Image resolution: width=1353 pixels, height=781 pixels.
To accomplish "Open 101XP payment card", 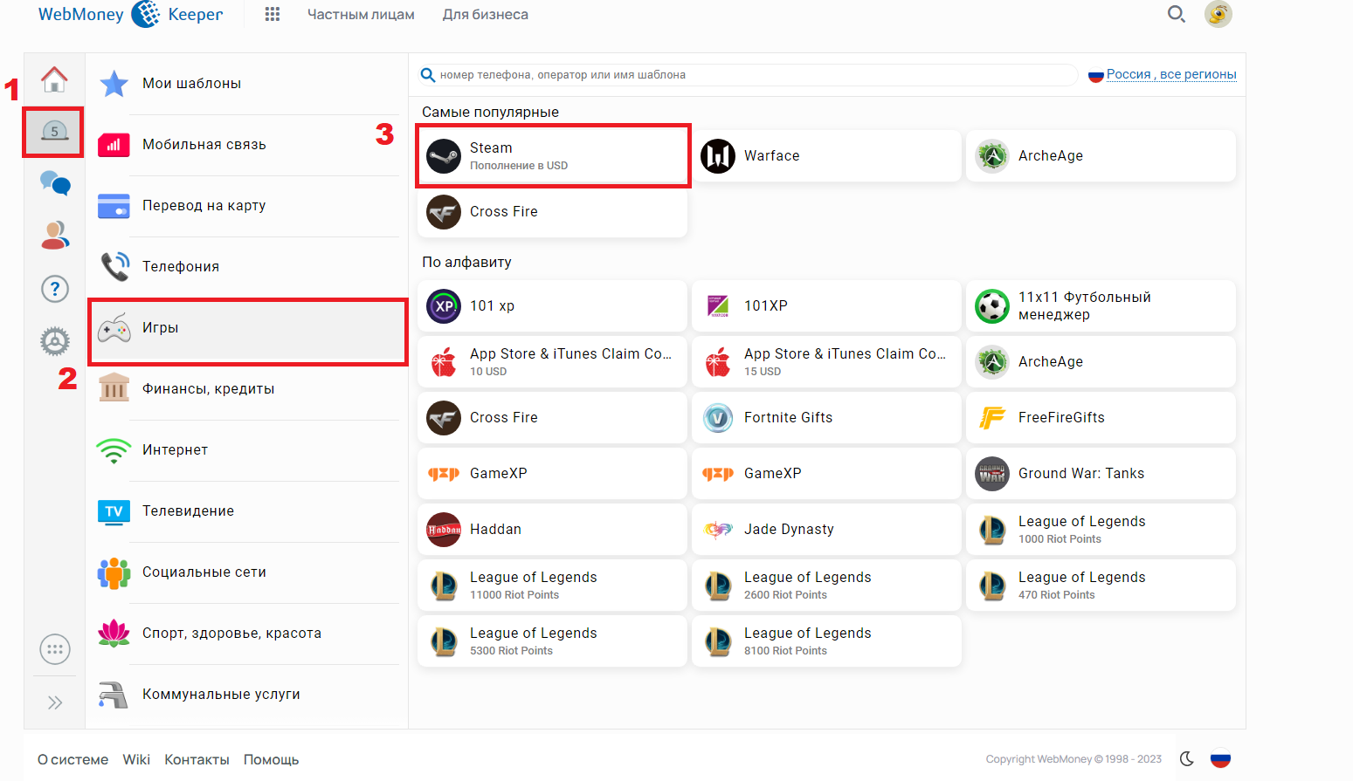I will (x=826, y=306).
